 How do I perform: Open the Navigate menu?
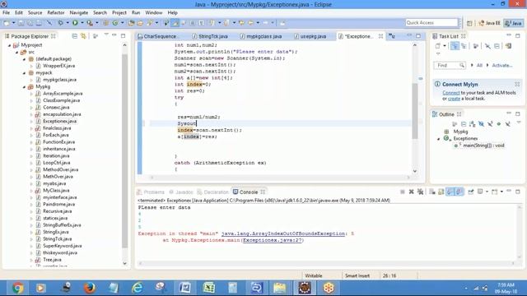coord(79,13)
